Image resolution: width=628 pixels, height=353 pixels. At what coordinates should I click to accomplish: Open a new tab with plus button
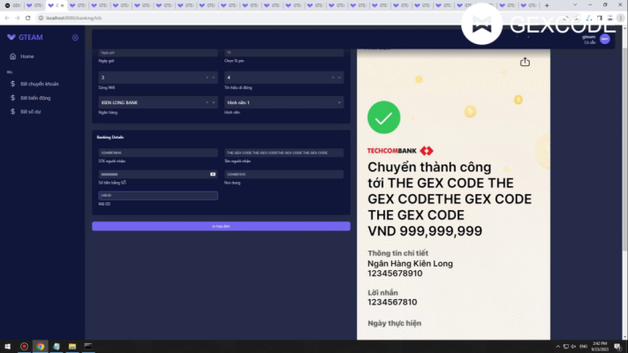coord(547,5)
